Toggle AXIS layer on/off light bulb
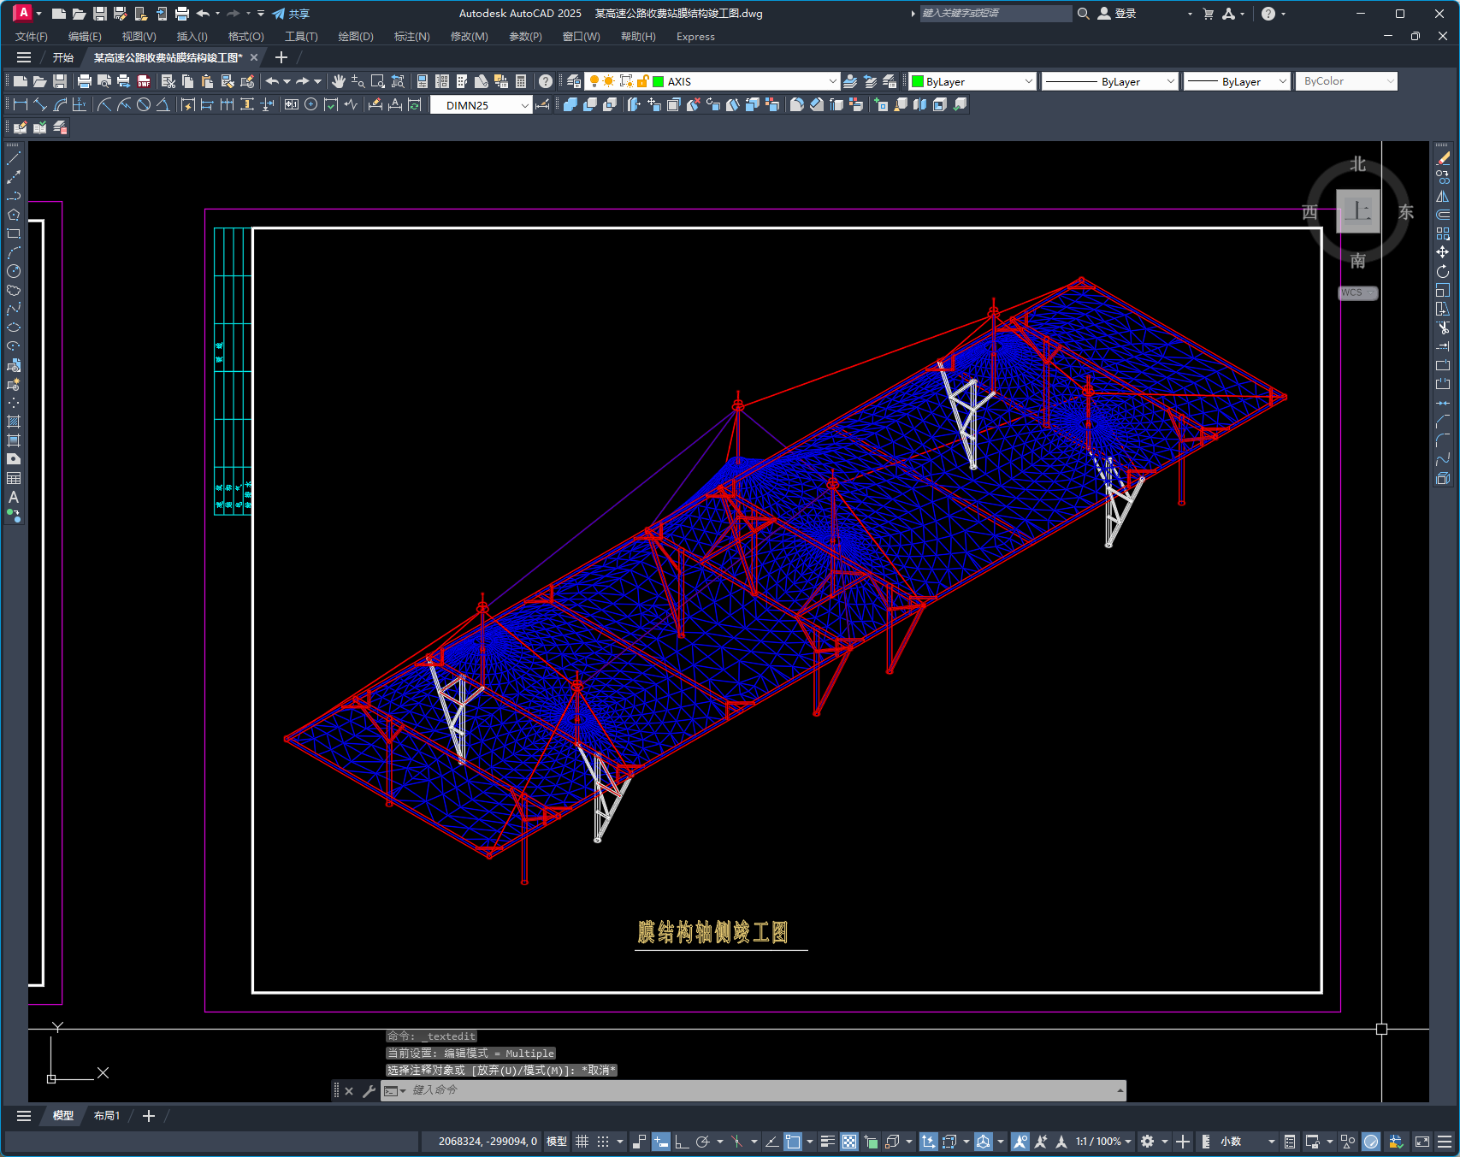 (x=594, y=81)
